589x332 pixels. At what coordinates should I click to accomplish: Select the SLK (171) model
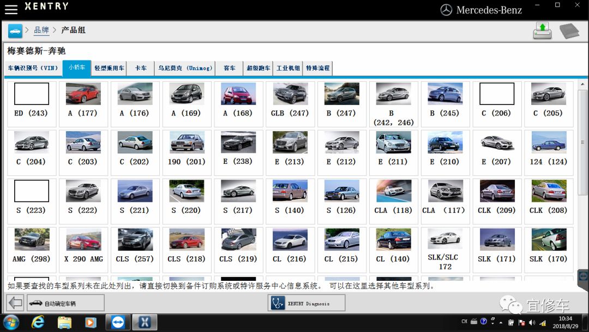pos(497,250)
